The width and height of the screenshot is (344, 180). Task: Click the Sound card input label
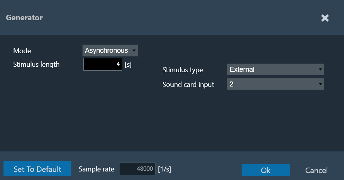tap(188, 85)
